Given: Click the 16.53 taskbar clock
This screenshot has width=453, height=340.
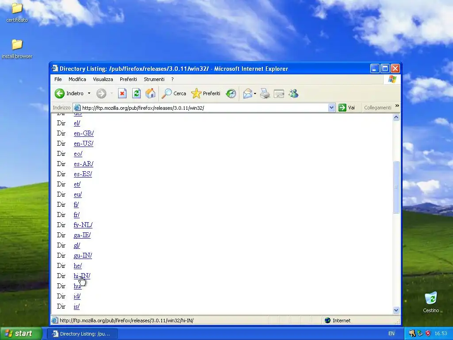Looking at the screenshot, I should pos(441,334).
